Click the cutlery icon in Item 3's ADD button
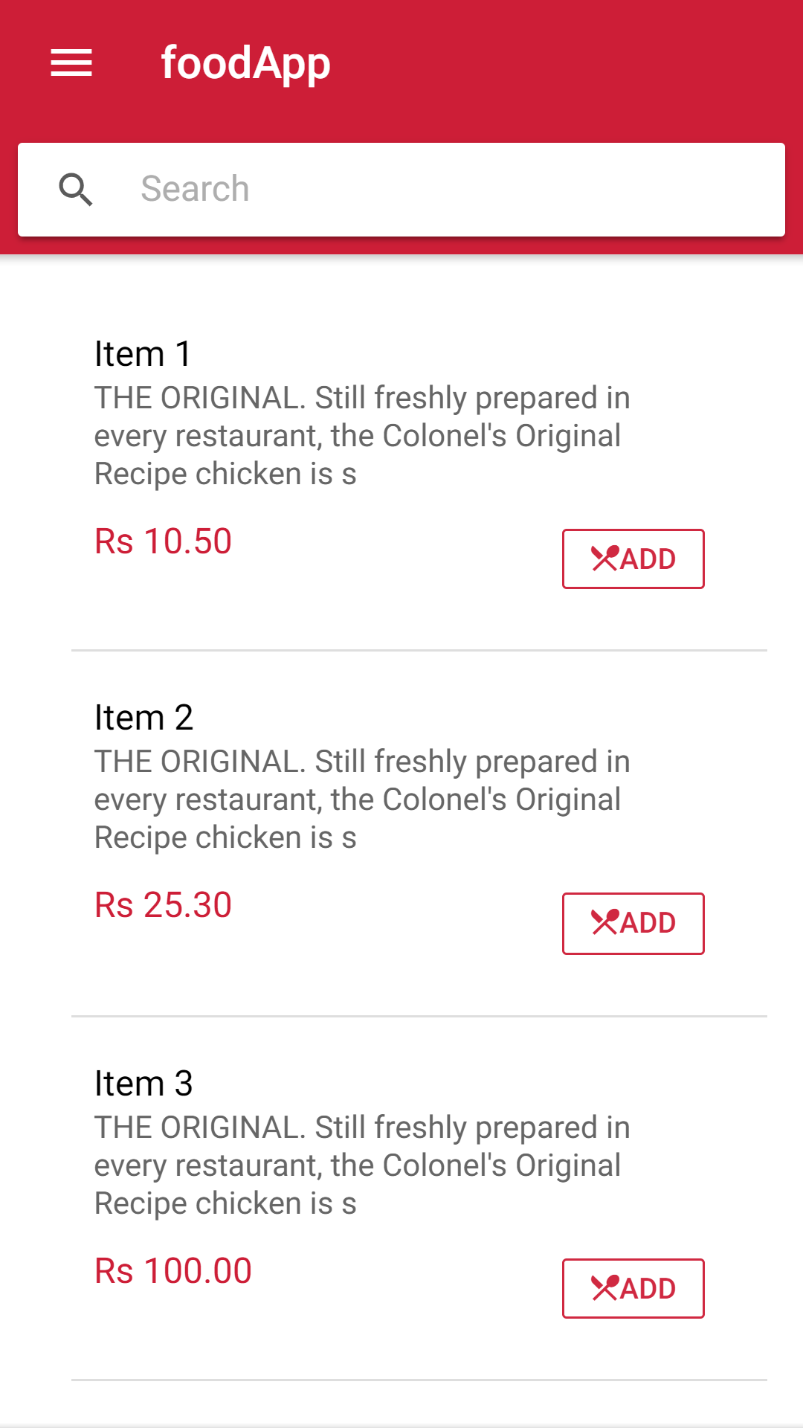The image size is (803, 1428). click(x=604, y=1288)
